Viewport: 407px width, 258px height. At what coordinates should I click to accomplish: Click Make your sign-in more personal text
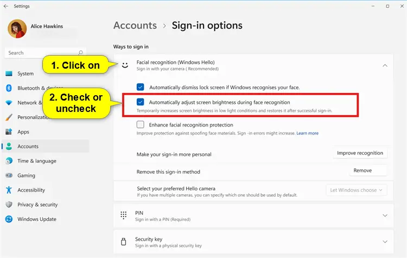[174, 155]
